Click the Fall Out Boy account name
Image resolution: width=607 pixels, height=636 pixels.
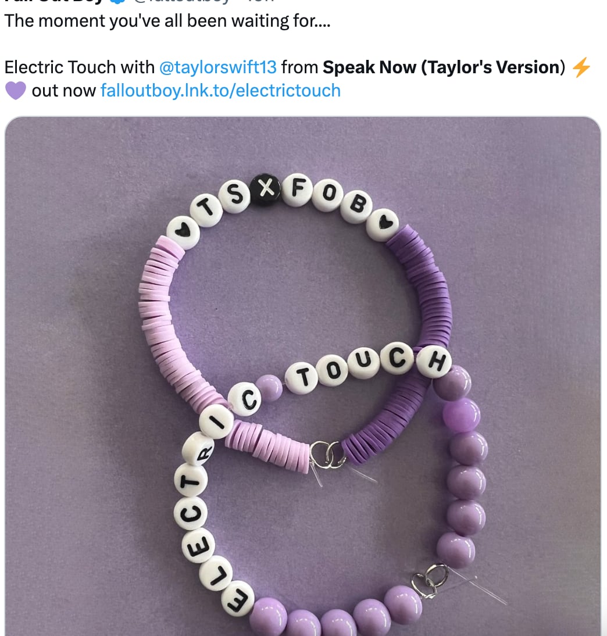(52, 2)
